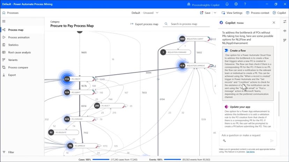Screen dimensions: 289x162
Task: Open the Default Unsaved view dropdown
Action: 144,13
